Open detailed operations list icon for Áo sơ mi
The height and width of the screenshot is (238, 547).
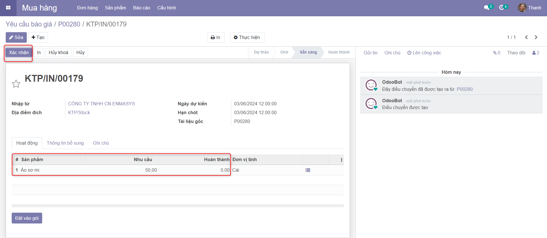click(x=308, y=170)
